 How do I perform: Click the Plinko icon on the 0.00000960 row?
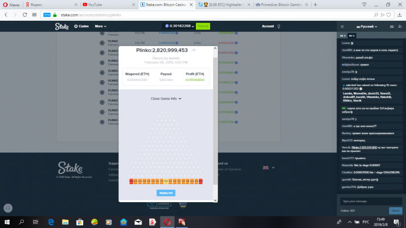pyautogui.click(x=102, y=72)
